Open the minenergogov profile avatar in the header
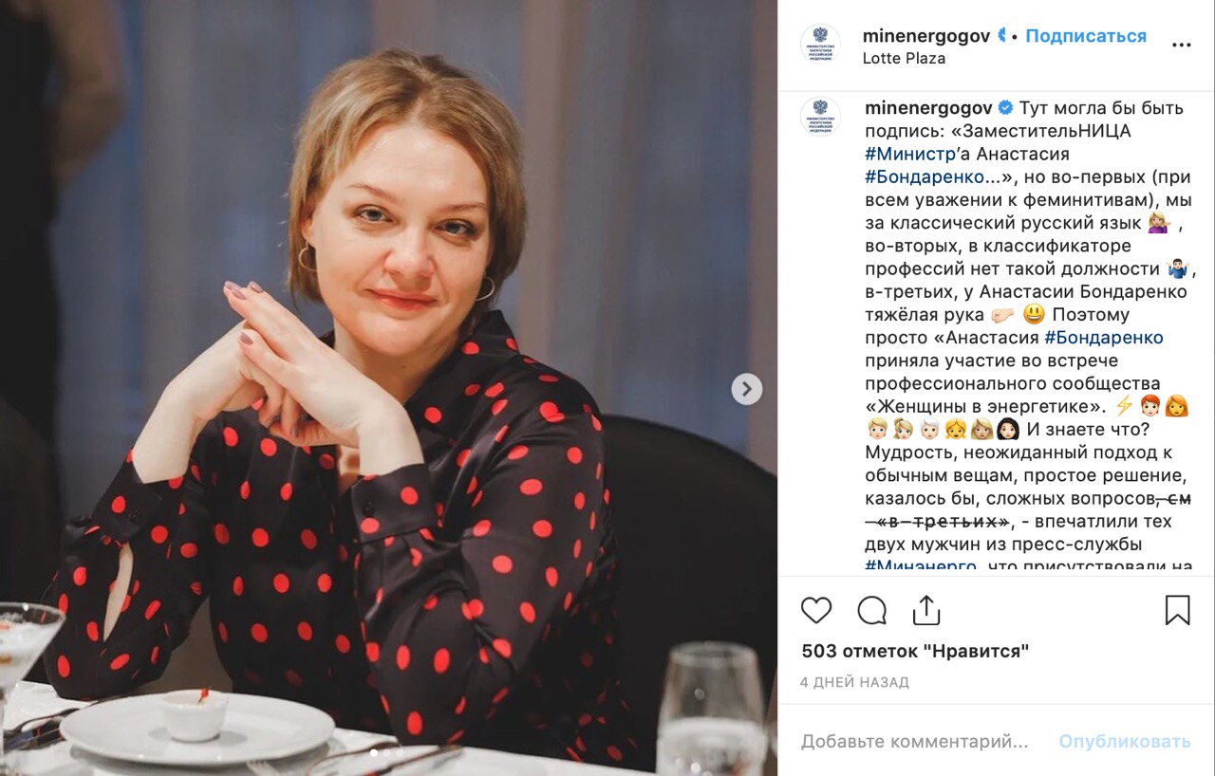 pyautogui.click(x=820, y=45)
